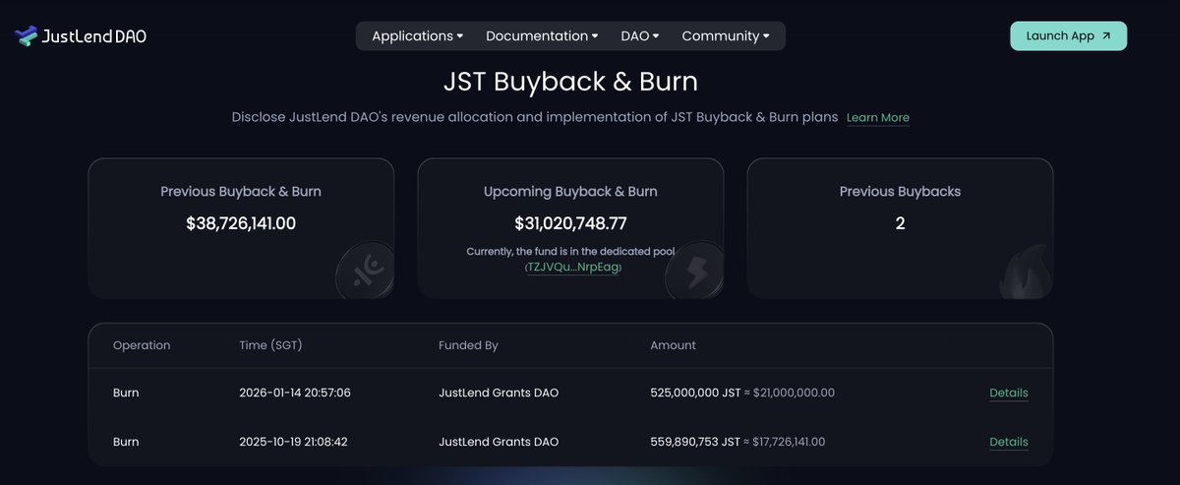1180x485 pixels.
Task: Open the Documentation dropdown menu
Action: 542,36
